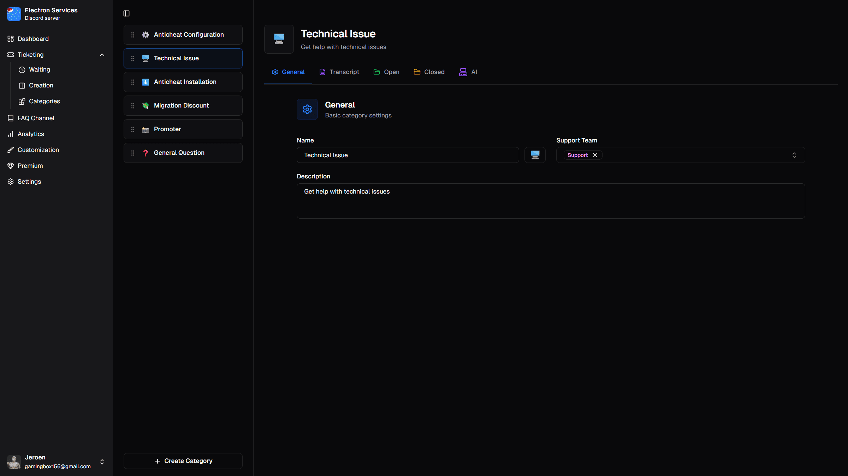Viewport: 848px width, 476px height.
Task: Open the Support Team dropdown
Action: tap(794, 155)
